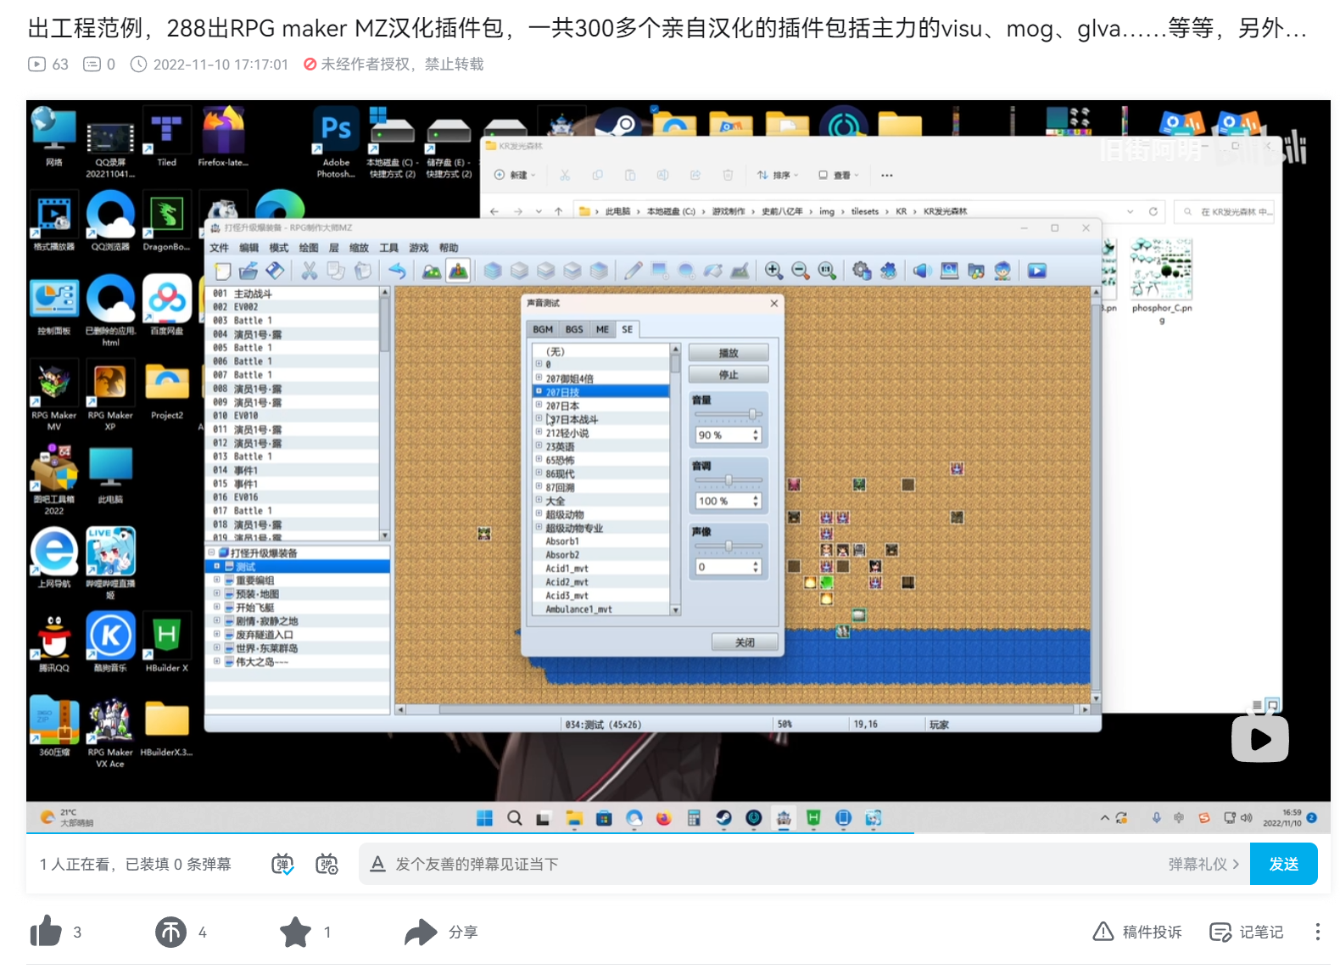Click the large video play button overlay
The image size is (1340, 969).
(1259, 739)
